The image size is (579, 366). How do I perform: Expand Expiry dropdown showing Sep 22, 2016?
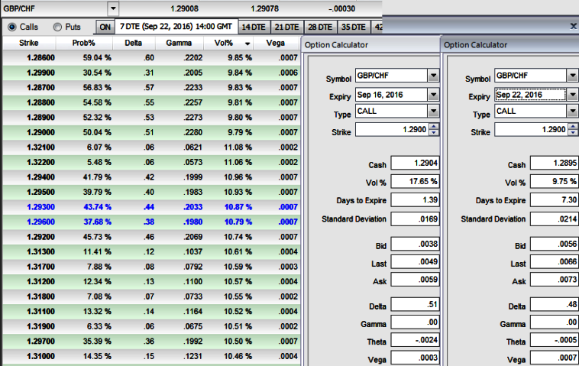[572, 95]
